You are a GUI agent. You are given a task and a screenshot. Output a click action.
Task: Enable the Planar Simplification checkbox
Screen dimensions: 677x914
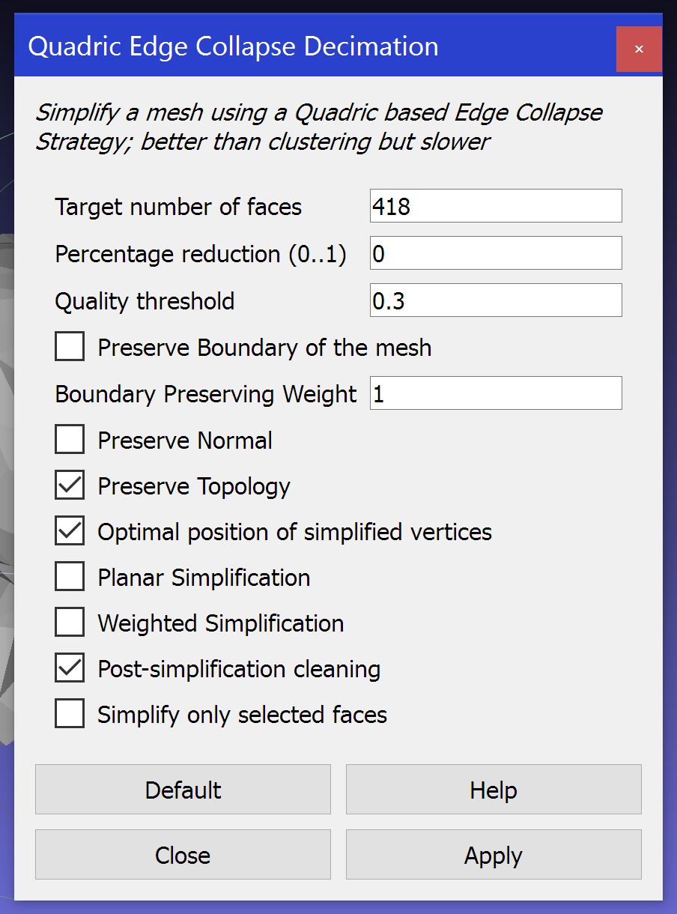70,578
